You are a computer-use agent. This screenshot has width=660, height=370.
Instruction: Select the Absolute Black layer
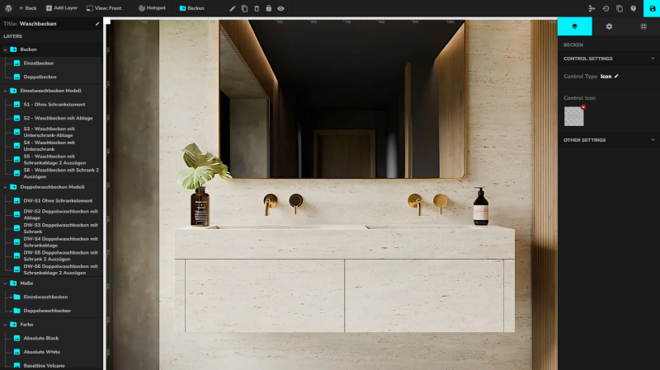click(x=41, y=338)
